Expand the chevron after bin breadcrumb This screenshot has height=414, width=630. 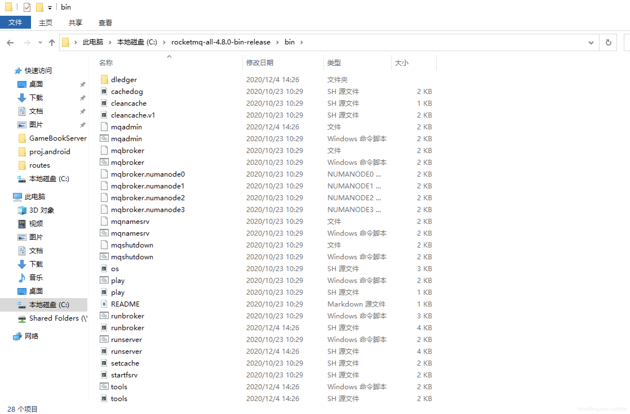click(301, 42)
